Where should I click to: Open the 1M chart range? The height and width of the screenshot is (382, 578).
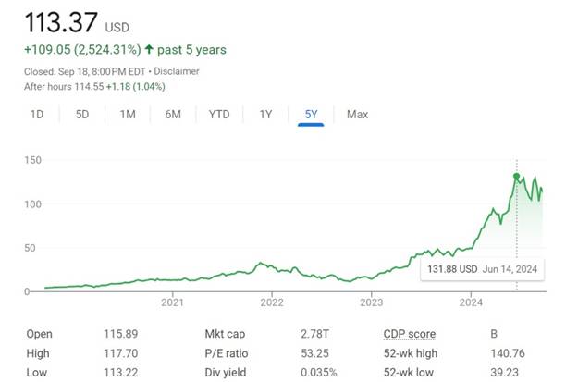click(x=128, y=115)
